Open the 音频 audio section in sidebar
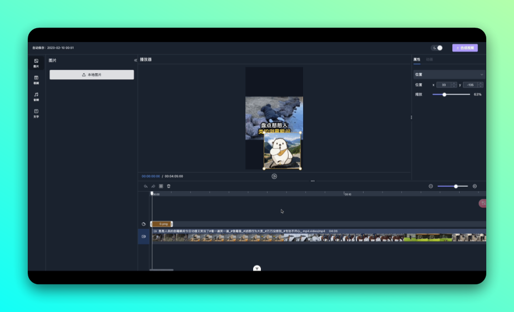Viewport: 514px width, 312px height. [36, 96]
